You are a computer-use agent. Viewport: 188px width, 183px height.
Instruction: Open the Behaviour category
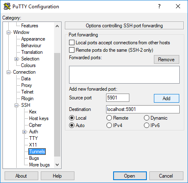click(x=31, y=46)
